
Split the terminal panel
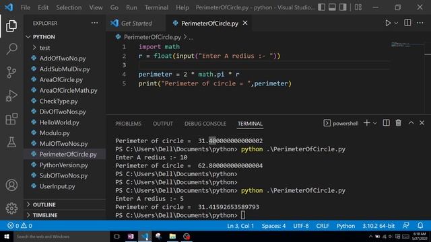coord(386,123)
